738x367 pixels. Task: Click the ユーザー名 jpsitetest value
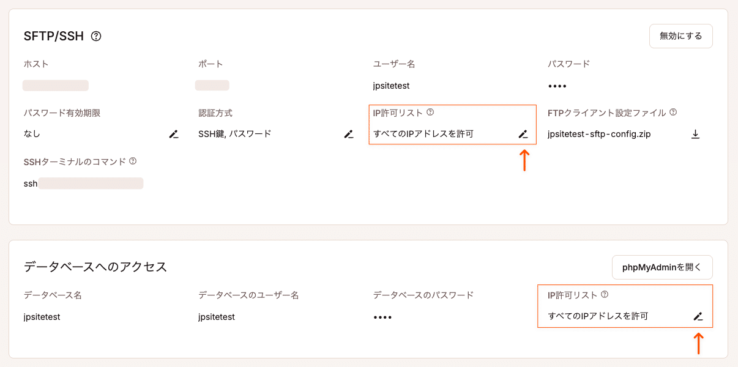point(390,85)
